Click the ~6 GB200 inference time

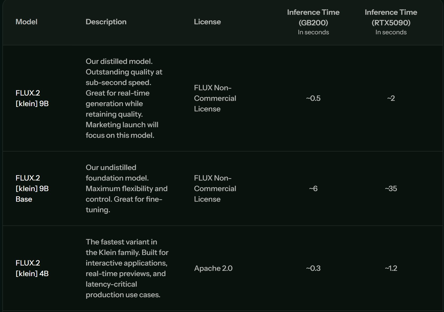tap(313, 188)
